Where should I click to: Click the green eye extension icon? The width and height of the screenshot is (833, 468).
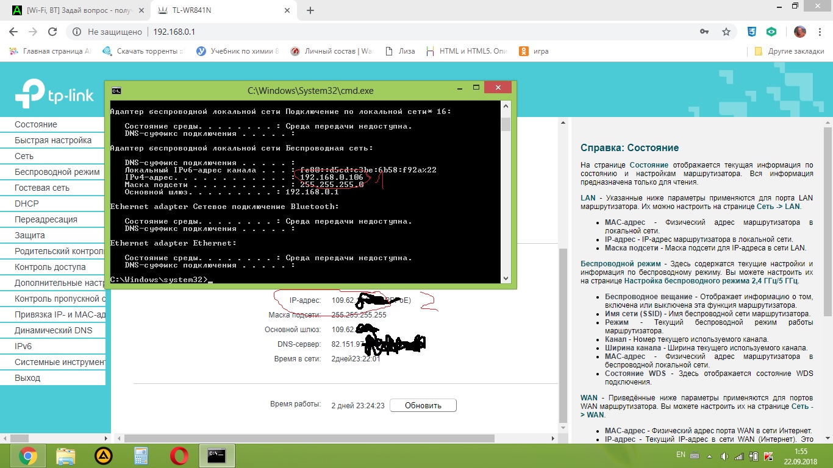pos(771,32)
